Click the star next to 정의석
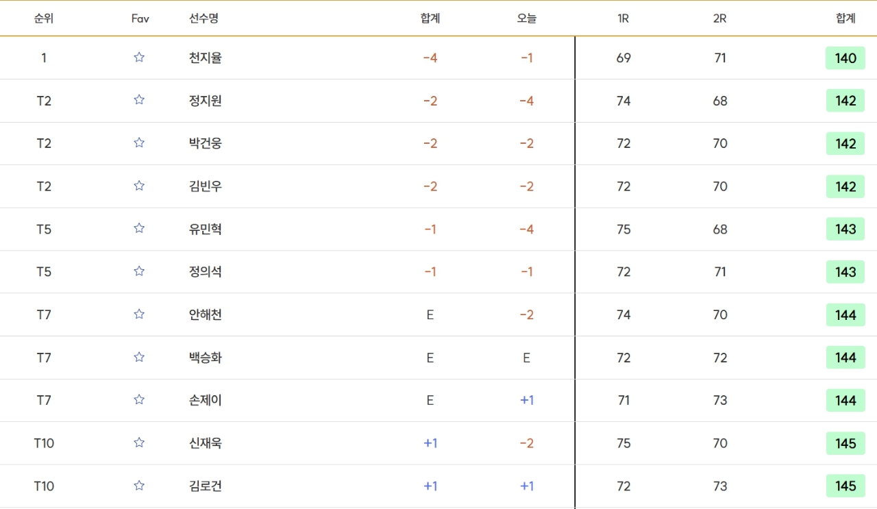This screenshot has height=509, width=877. tap(139, 271)
